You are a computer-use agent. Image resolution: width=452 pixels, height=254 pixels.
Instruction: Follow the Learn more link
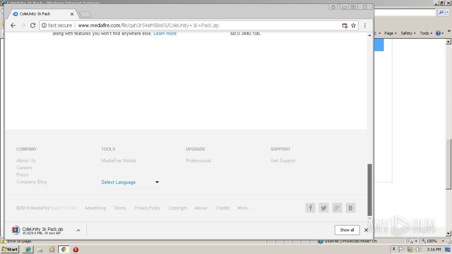click(x=165, y=34)
